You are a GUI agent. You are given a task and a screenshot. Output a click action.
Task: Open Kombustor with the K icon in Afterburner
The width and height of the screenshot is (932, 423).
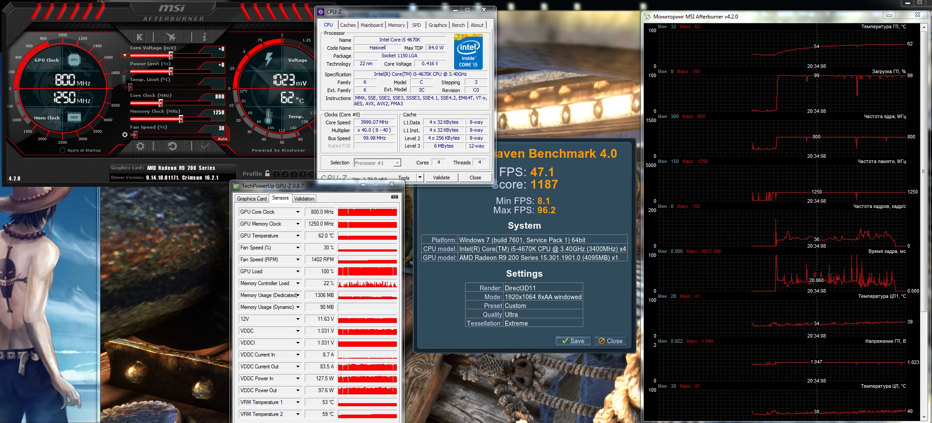point(140,37)
